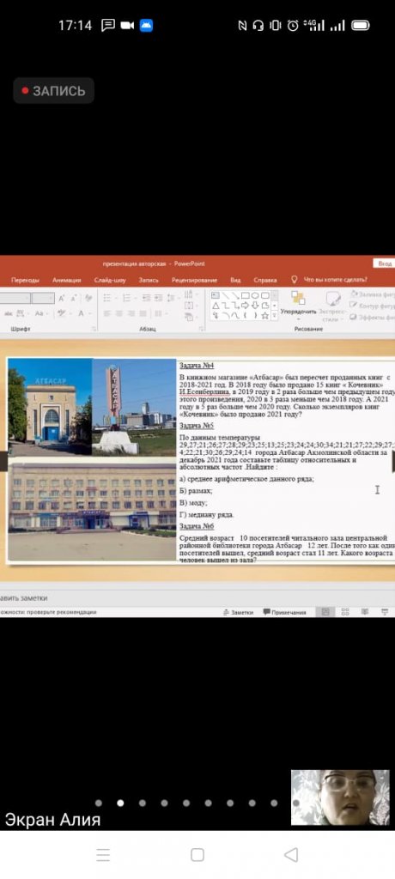Click the increase font size icon
Screen dimensions: 395x879
pyautogui.click(x=61, y=299)
